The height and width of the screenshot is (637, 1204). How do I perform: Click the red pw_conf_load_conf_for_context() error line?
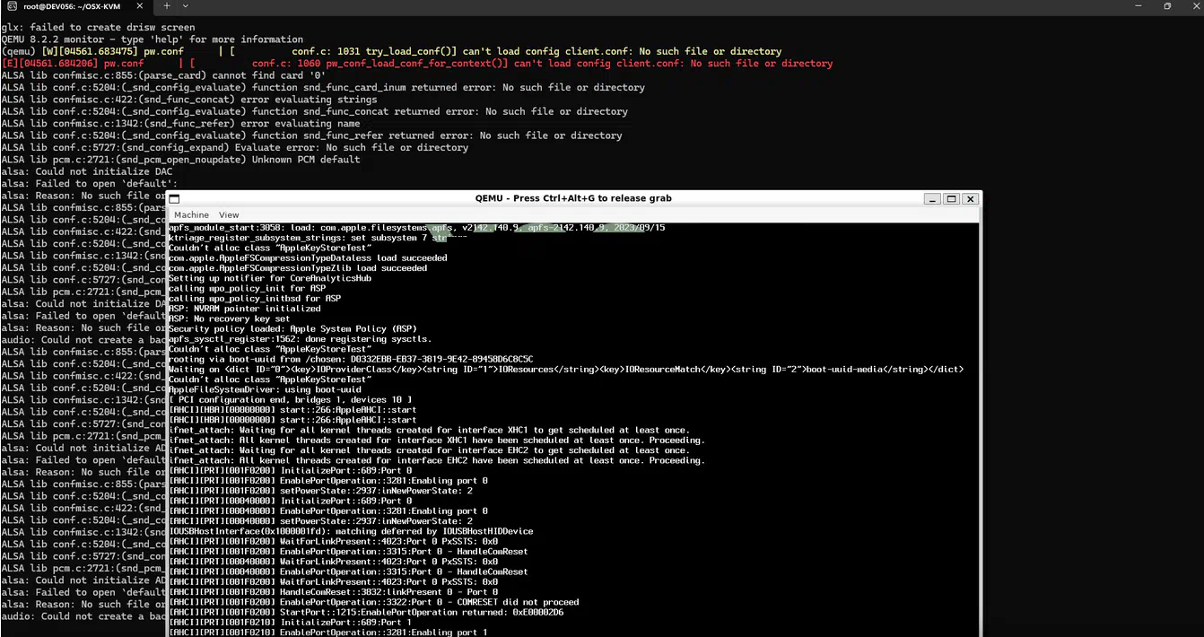(417, 64)
